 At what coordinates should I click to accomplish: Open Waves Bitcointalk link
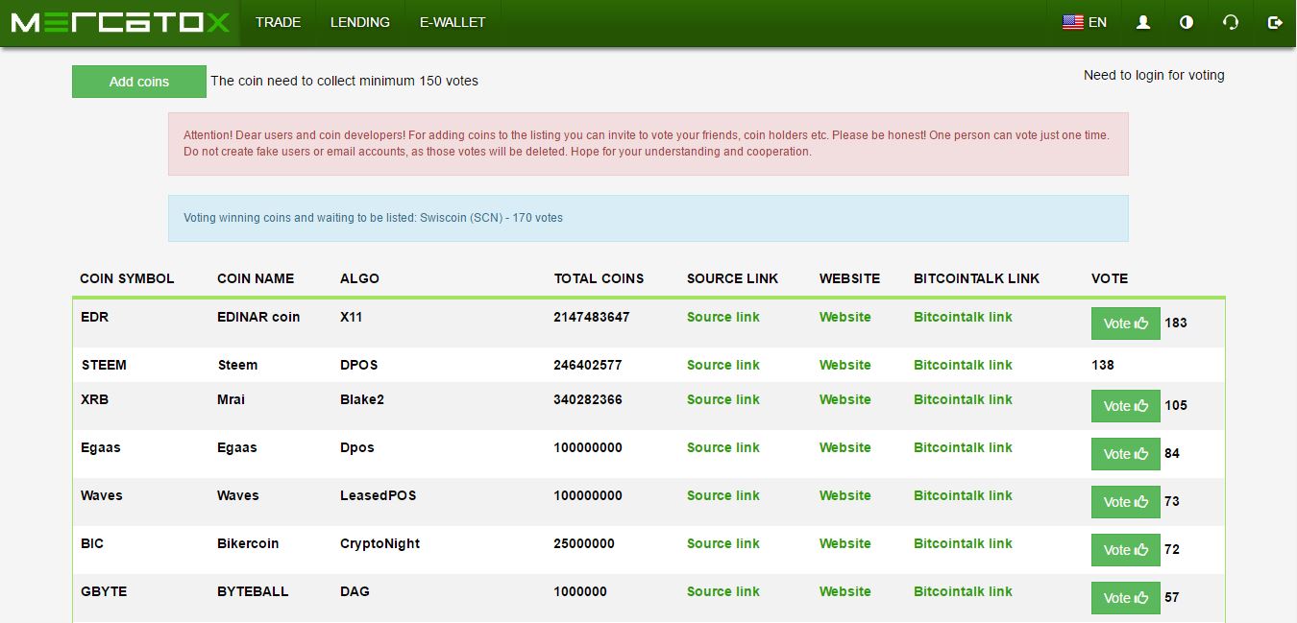tap(963, 495)
